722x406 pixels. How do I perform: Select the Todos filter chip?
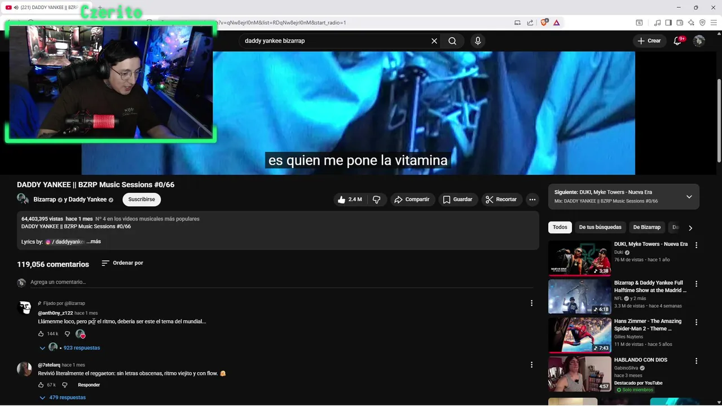pyautogui.click(x=560, y=227)
